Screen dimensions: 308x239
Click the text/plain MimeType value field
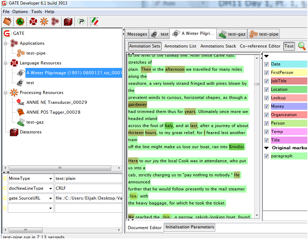(89, 178)
